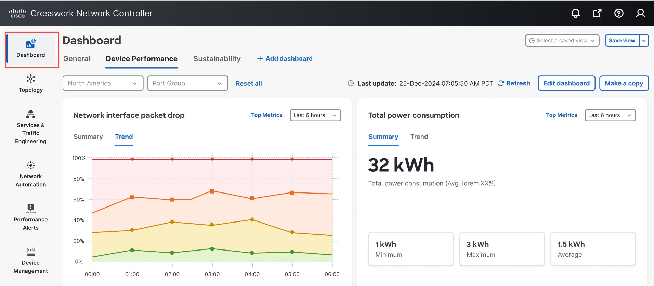Show the power consumption Trend tab
The image size is (654, 286).
(x=419, y=137)
